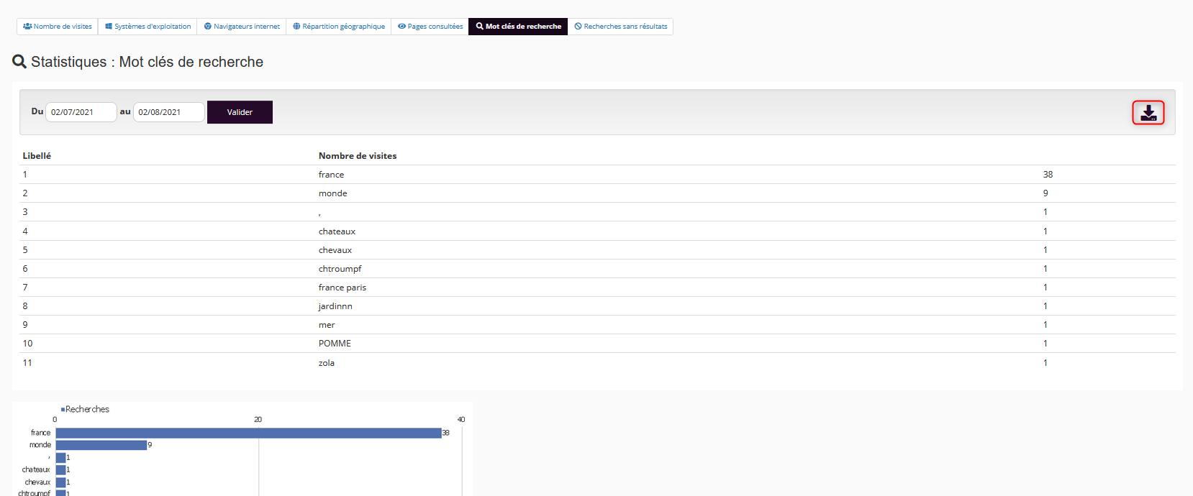Select the 'france paris' keyword row
The height and width of the screenshot is (496, 1193).
coord(343,288)
